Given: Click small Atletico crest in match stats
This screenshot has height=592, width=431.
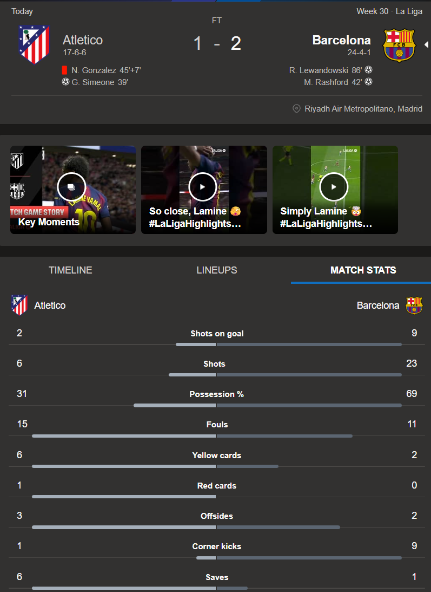Looking at the screenshot, I should 19,305.
